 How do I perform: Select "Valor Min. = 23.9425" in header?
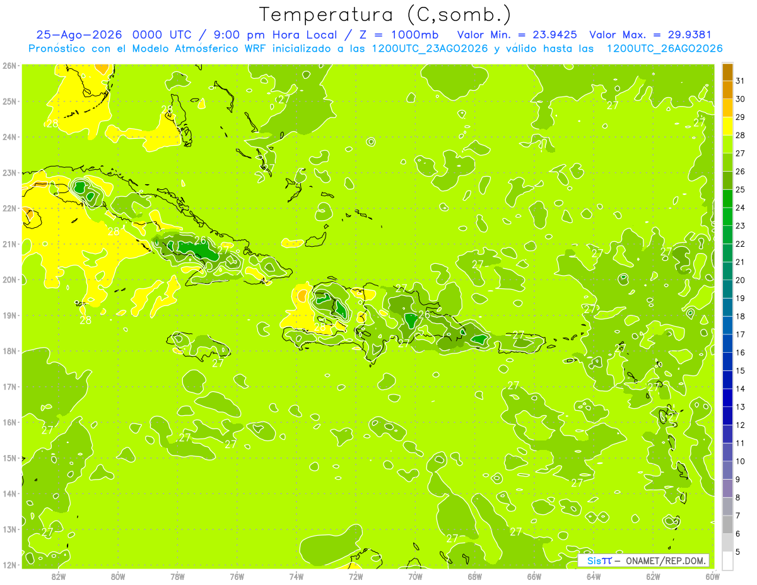(x=518, y=35)
